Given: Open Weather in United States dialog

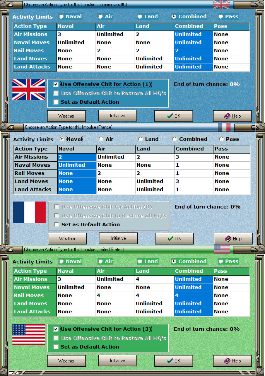Looking at the screenshot, I should coord(67,361).
